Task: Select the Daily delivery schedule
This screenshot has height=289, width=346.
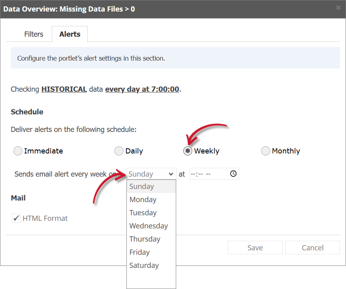Action: [x=119, y=151]
